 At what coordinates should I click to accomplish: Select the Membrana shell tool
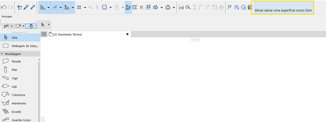click(x=19, y=104)
